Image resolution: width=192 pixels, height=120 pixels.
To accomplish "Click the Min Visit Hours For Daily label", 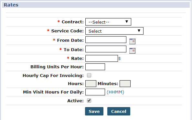I will pyautogui.click(x=53, y=92).
